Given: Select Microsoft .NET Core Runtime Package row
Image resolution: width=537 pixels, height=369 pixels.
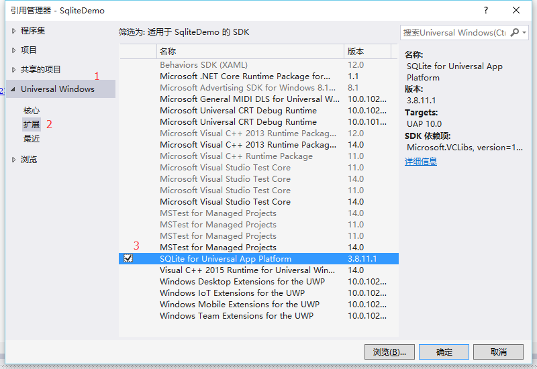Looking at the screenshot, I should (258, 76).
